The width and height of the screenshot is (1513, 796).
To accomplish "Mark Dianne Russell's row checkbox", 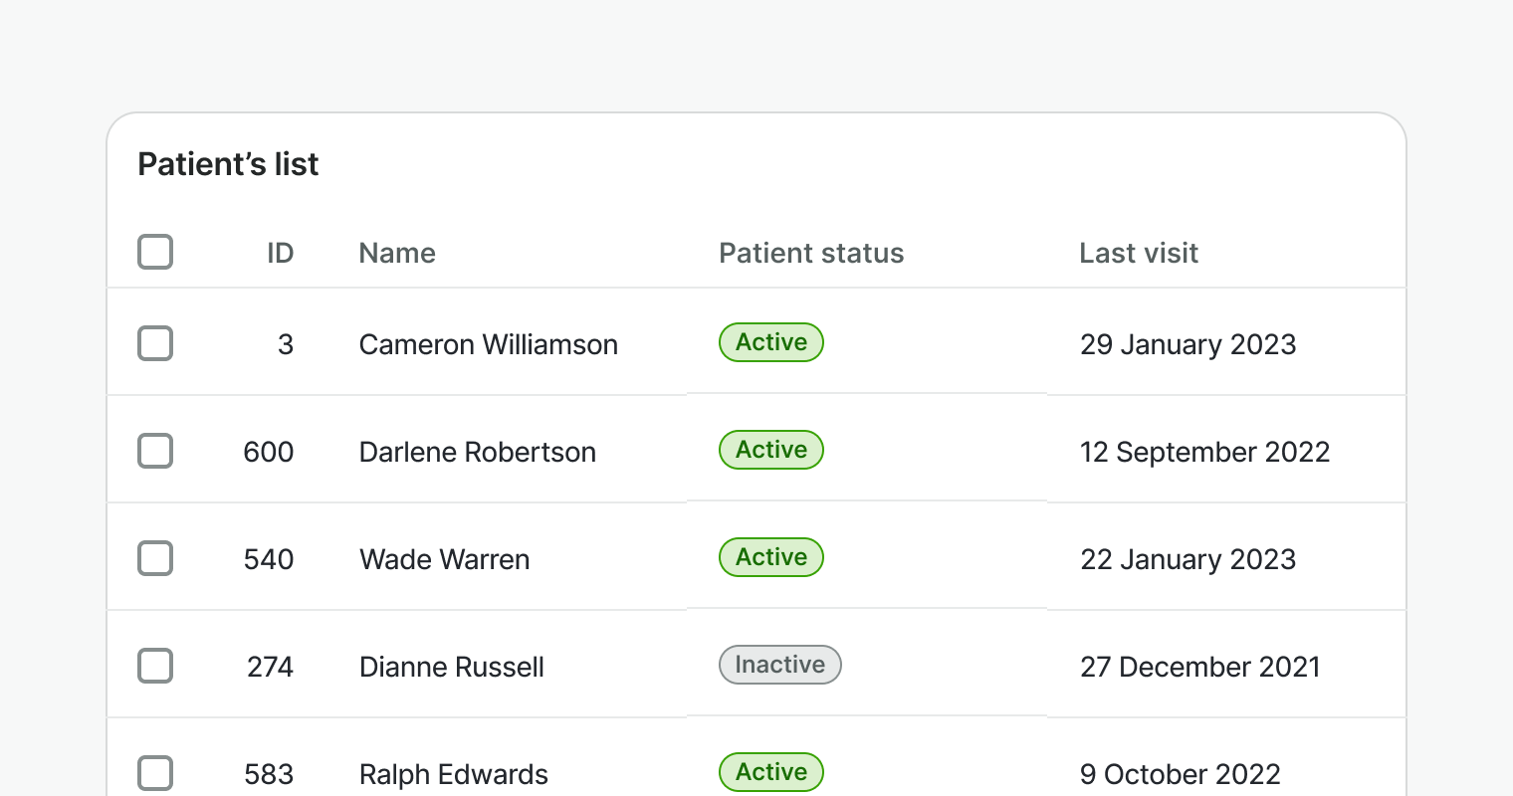I will pos(155,666).
